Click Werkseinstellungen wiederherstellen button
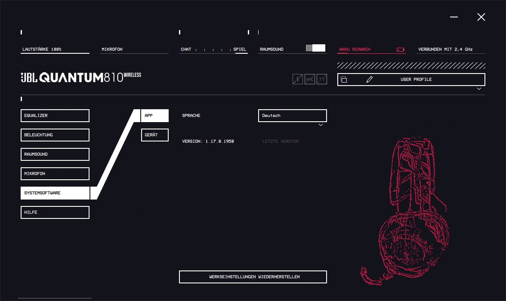This screenshot has height=301, width=506. pos(253,277)
